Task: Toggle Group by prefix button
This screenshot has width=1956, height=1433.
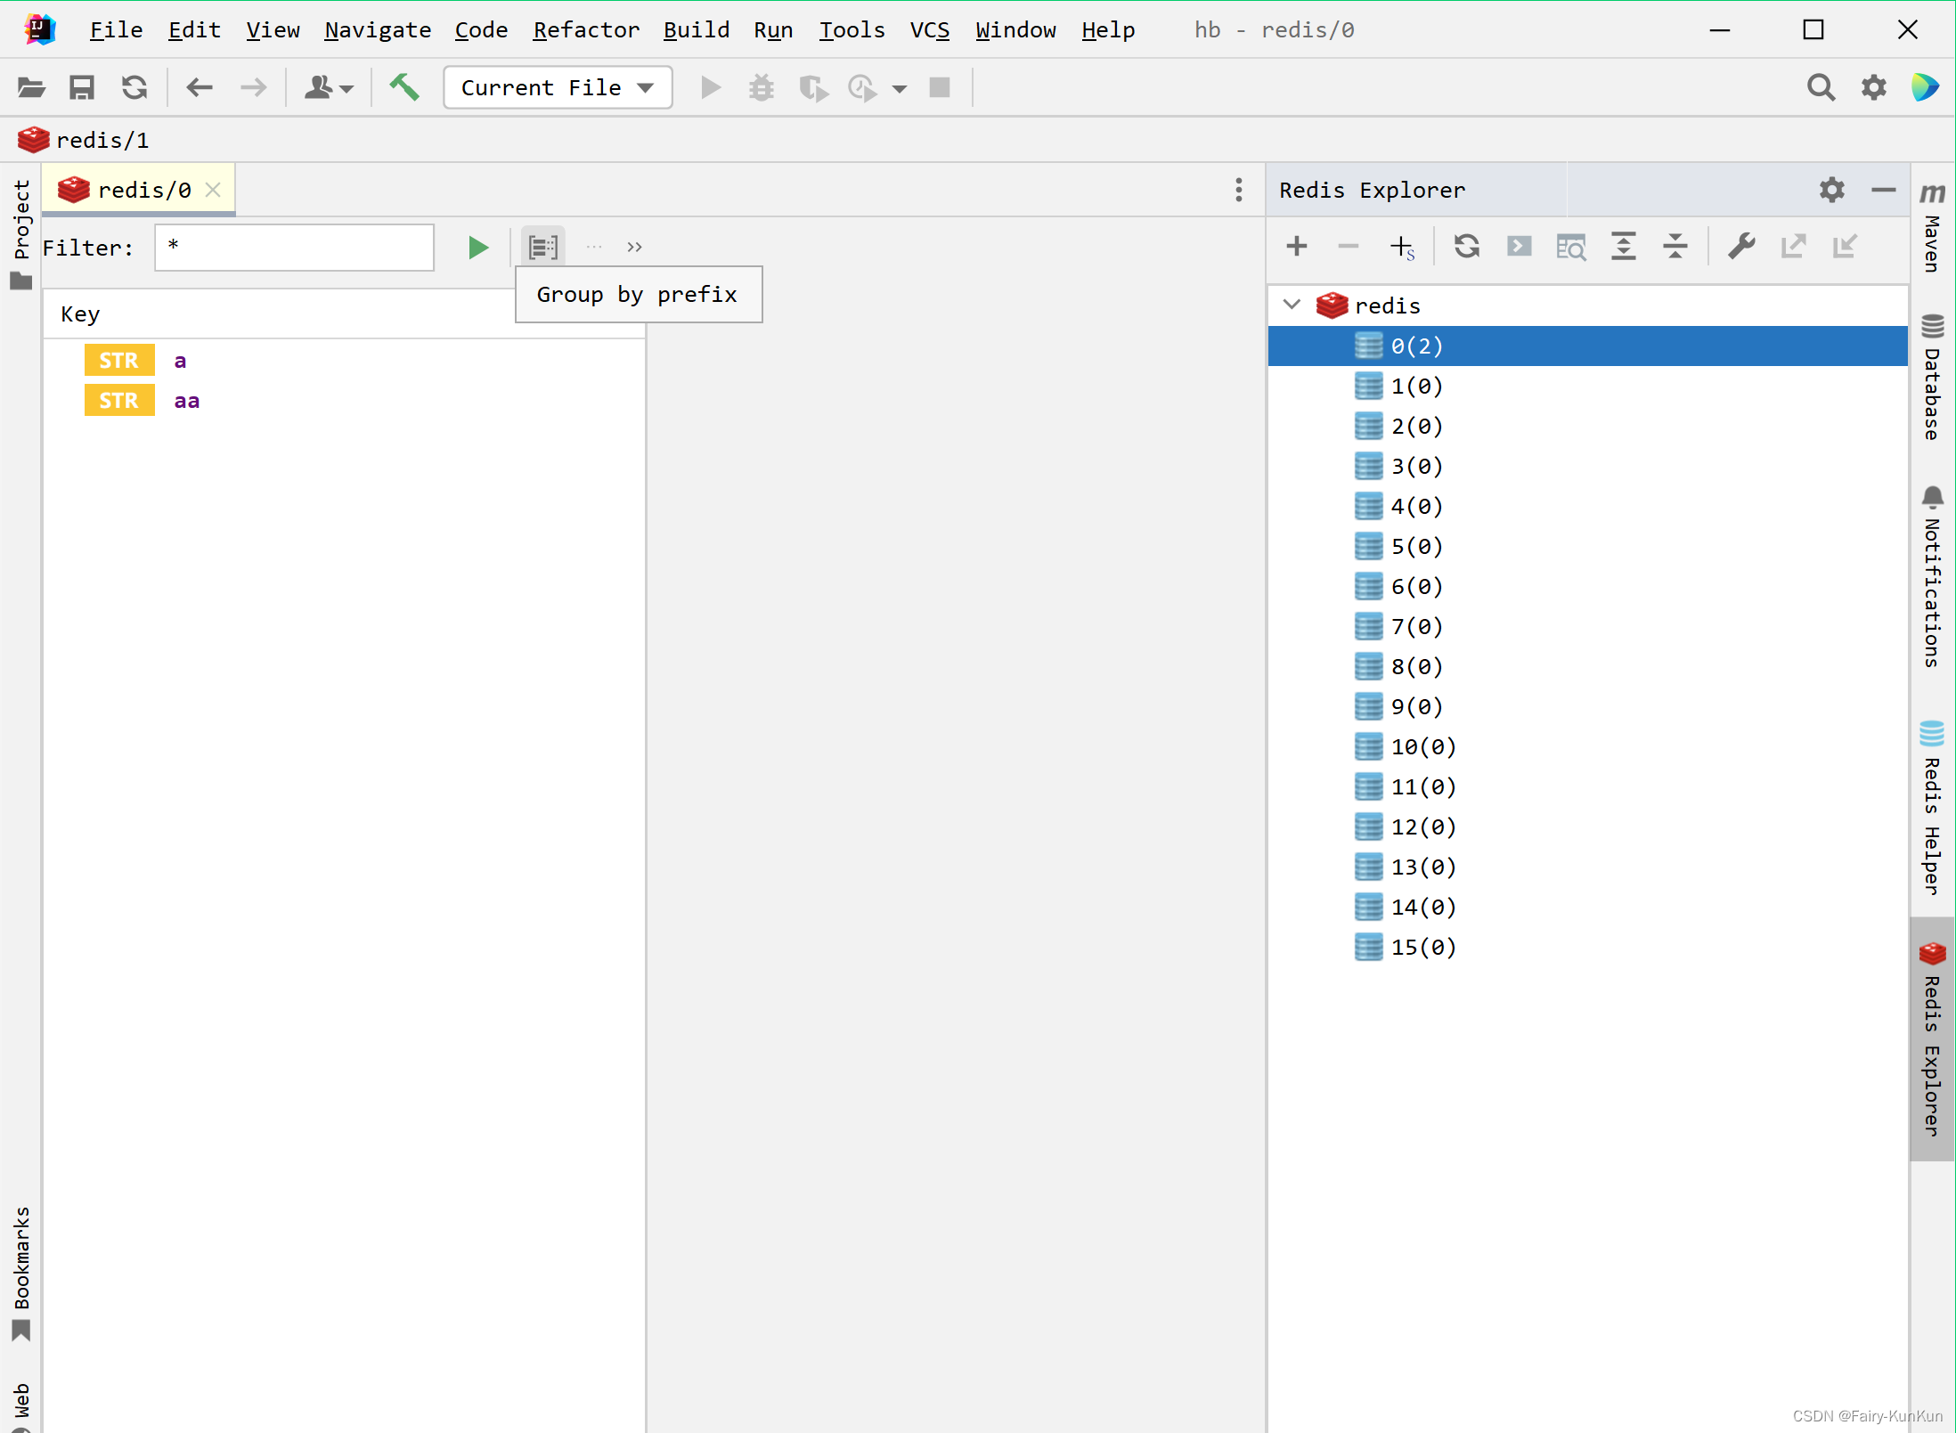Action: click(x=542, y=247)
